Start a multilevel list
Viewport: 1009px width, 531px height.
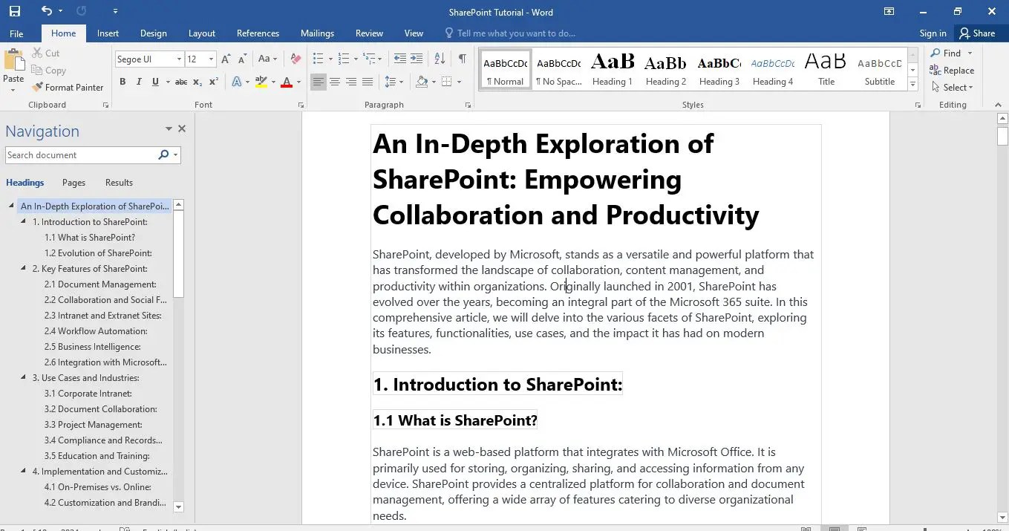(368, 59)
